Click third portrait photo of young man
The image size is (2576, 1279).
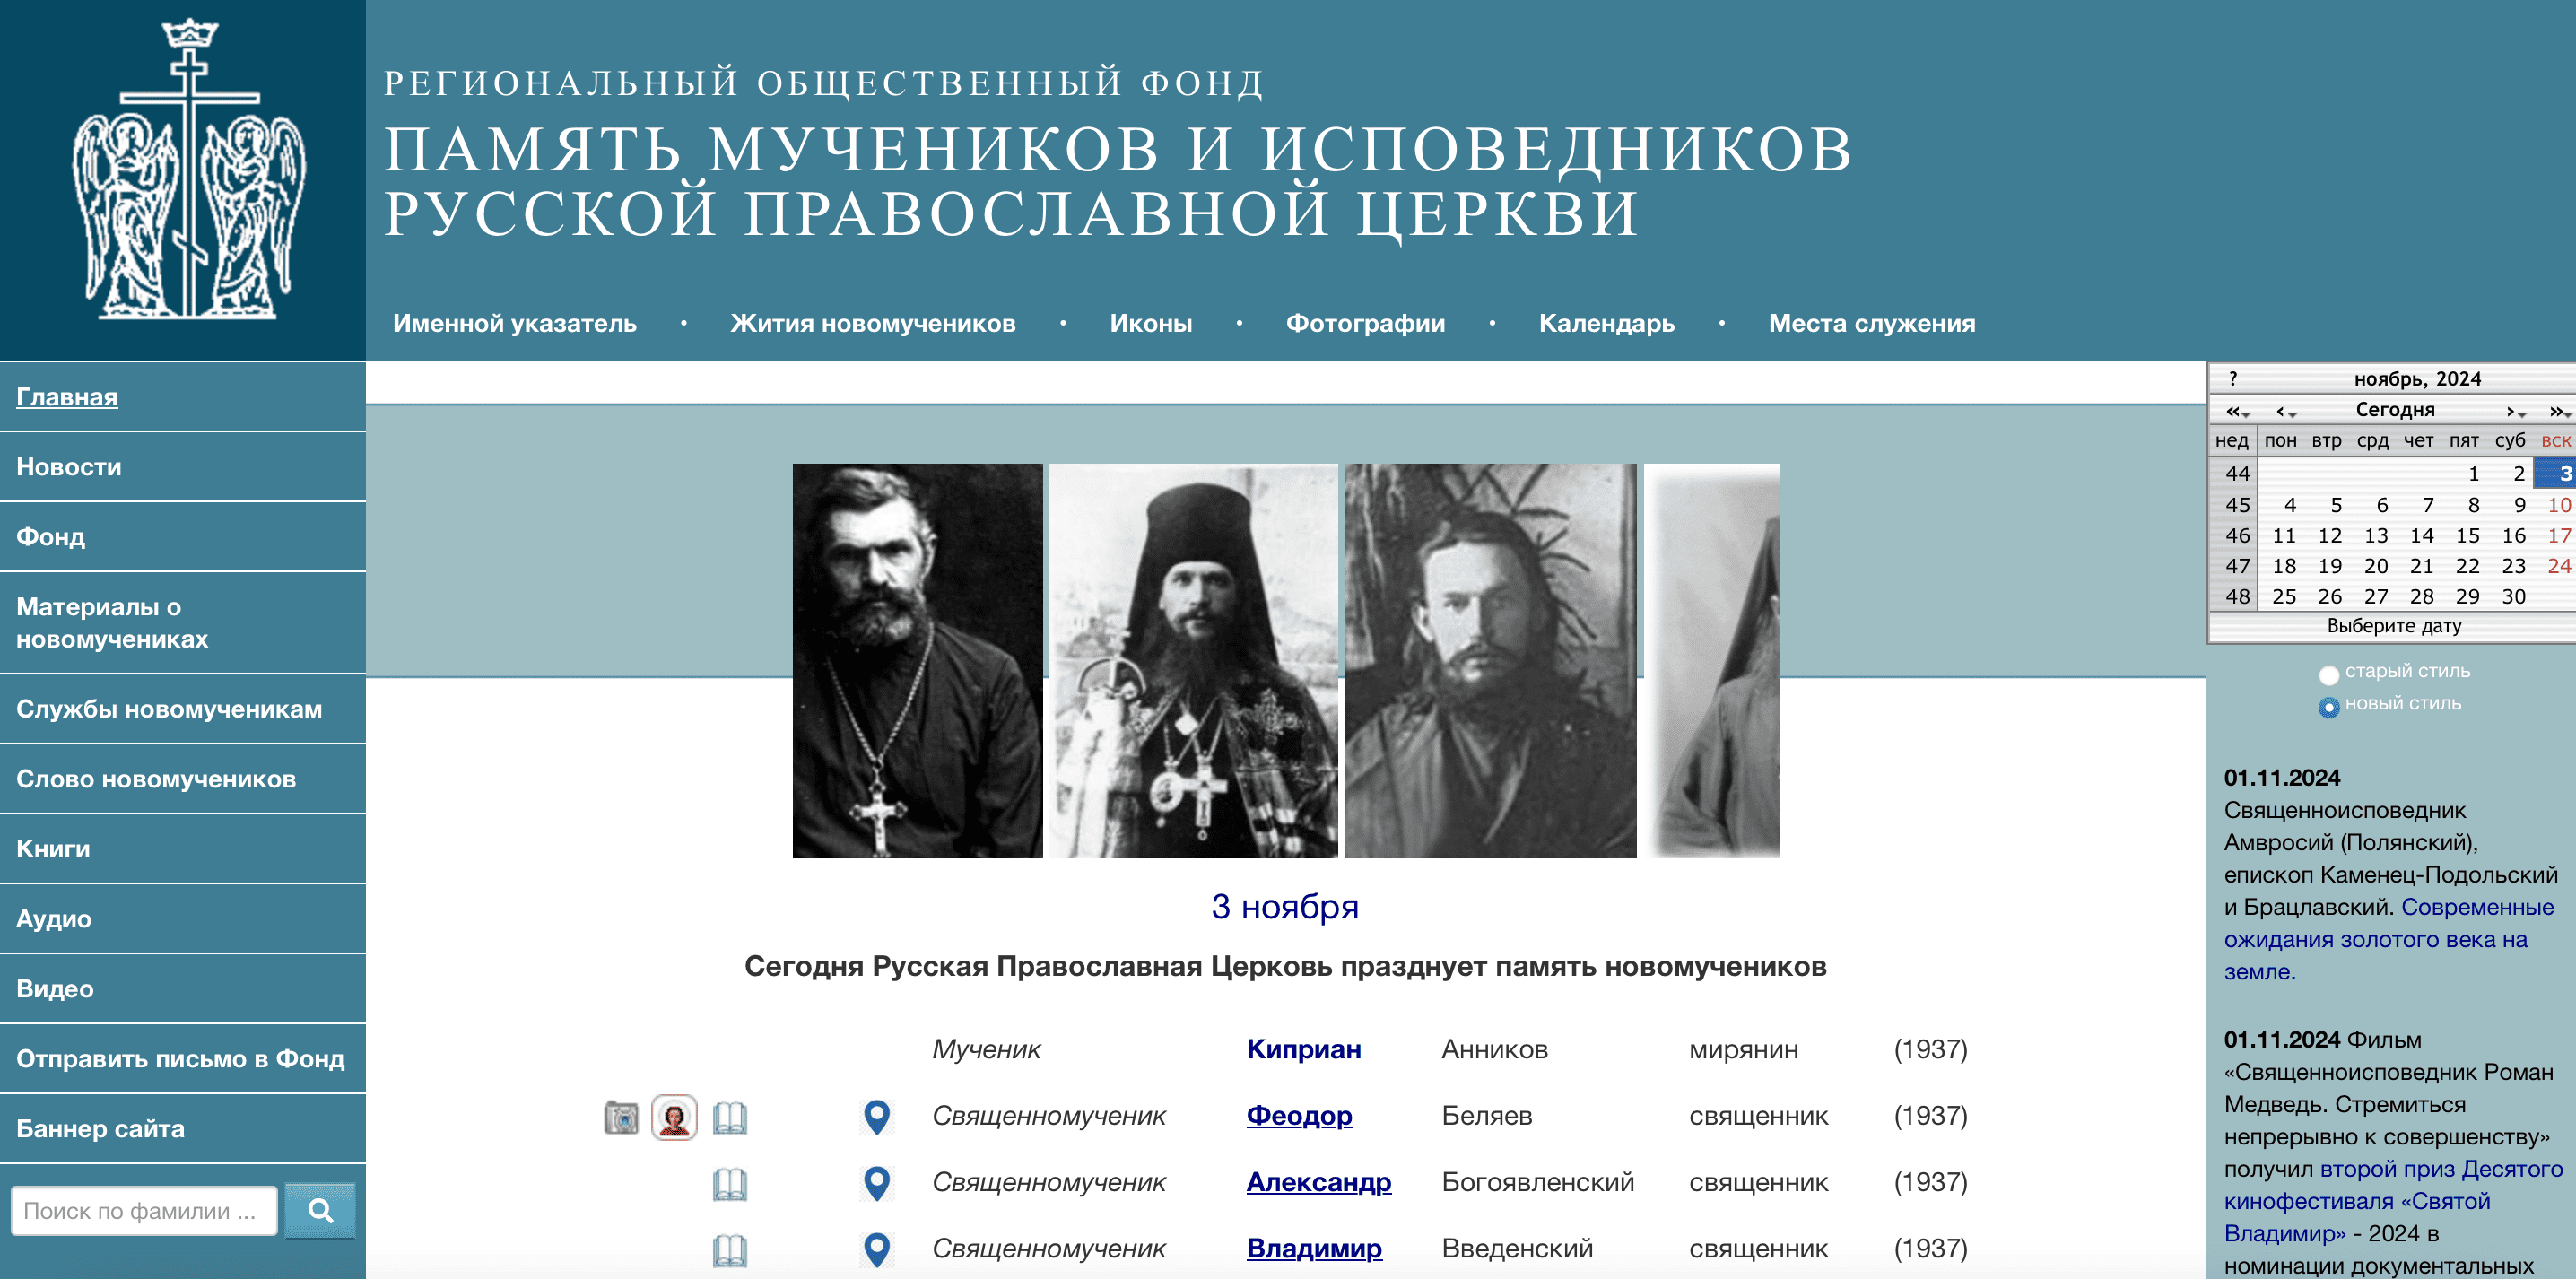pos(1490,661)
